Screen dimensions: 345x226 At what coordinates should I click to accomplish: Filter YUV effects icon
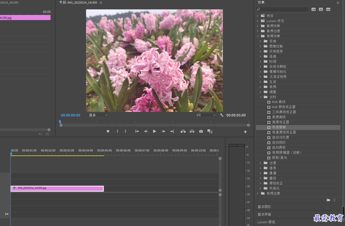328,9
